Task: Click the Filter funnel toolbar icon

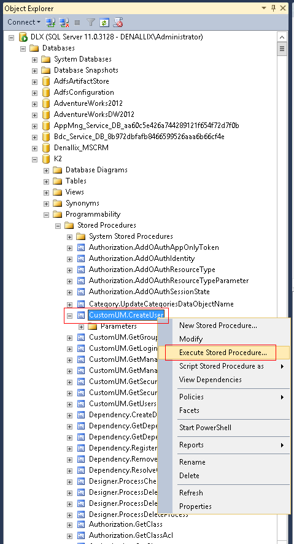Action: [91, 22]
